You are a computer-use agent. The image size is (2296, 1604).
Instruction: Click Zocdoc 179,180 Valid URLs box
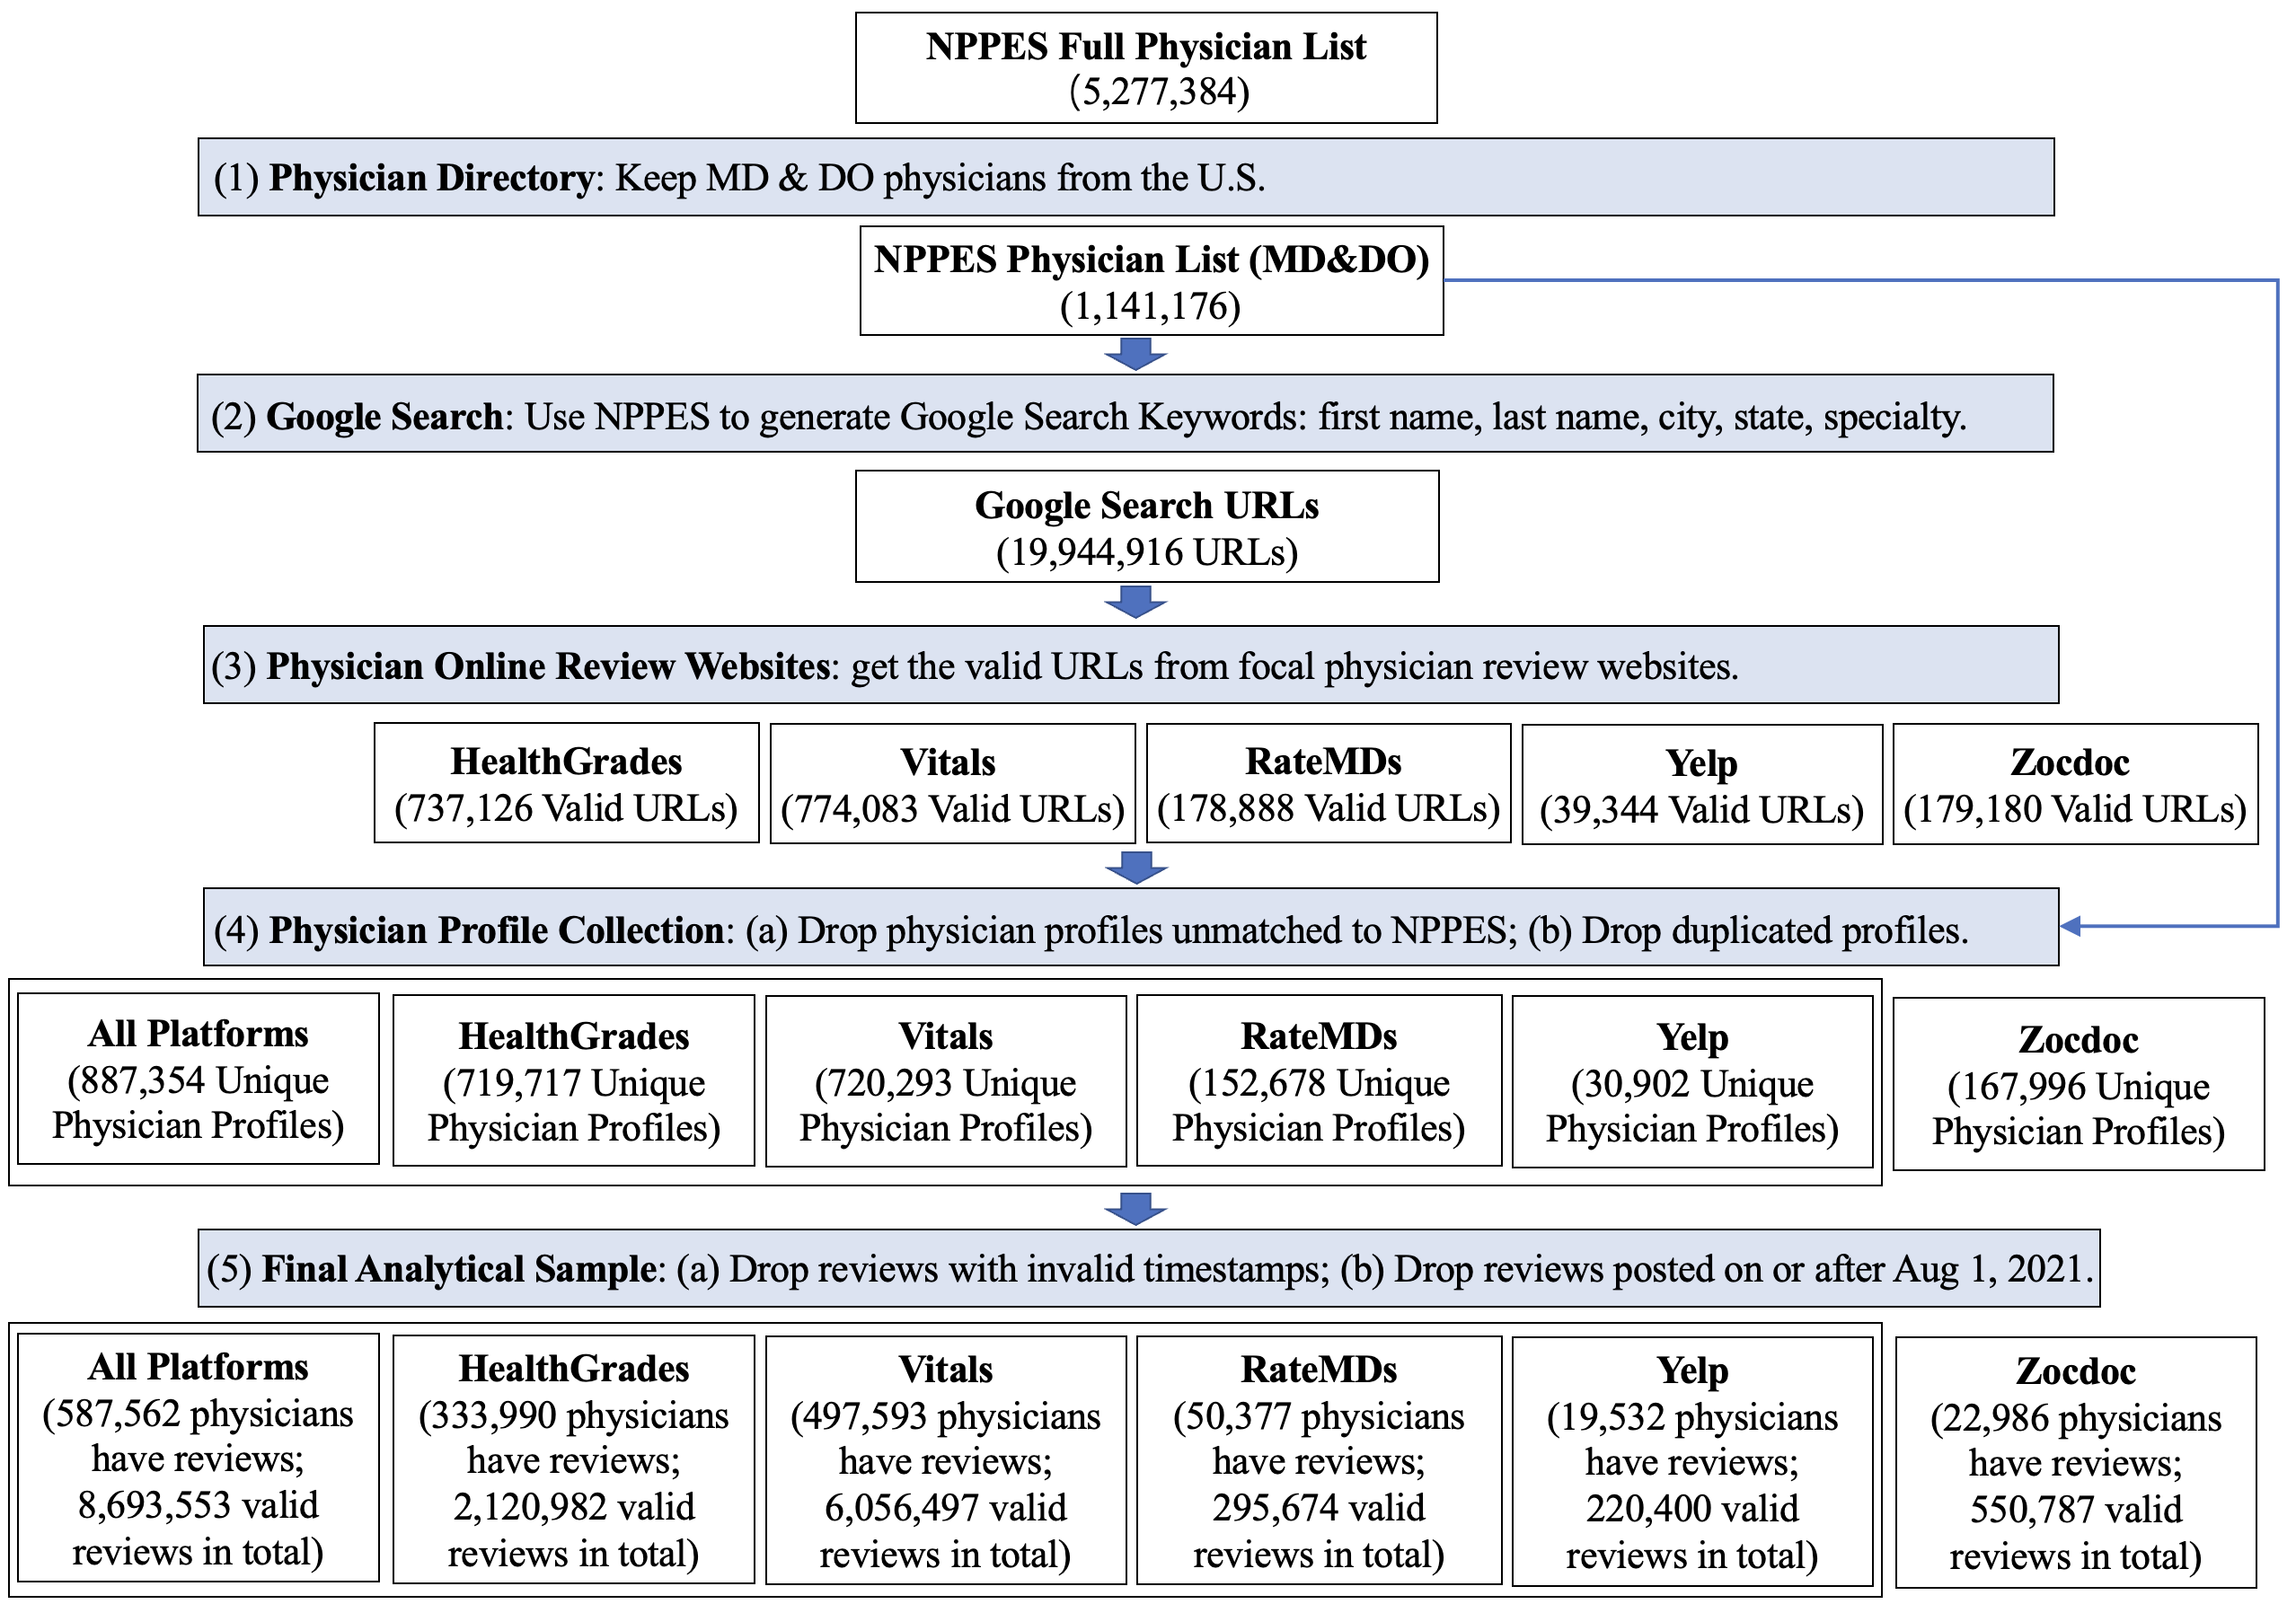tap(2075, 784)
